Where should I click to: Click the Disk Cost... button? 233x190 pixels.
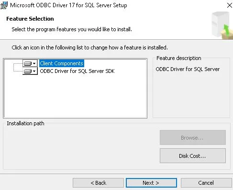pyautogui.click(x=193, y=156)
